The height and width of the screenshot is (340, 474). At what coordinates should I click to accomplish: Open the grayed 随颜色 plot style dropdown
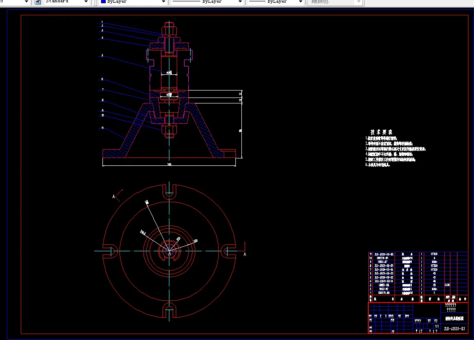click(359, 2)
